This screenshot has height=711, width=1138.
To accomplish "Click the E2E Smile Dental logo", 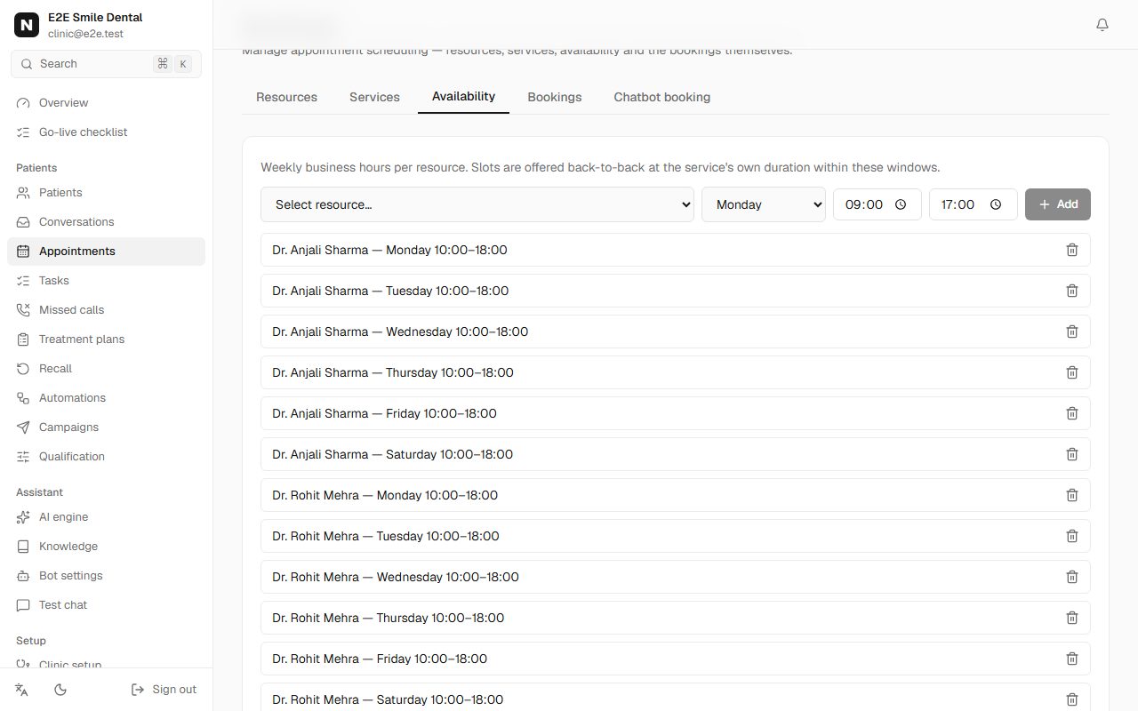I will click(x=27, y=25).
